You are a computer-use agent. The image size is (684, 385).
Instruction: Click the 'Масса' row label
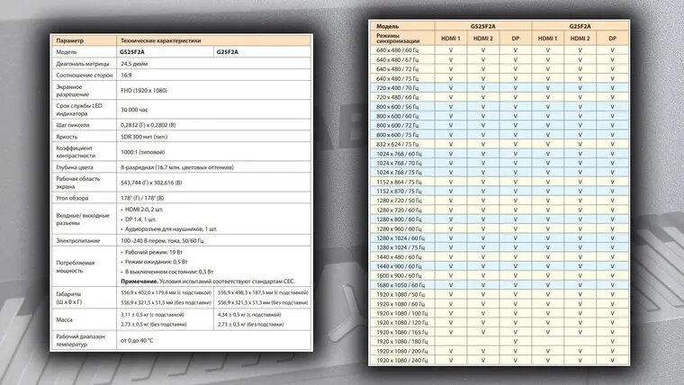point(64,320)
